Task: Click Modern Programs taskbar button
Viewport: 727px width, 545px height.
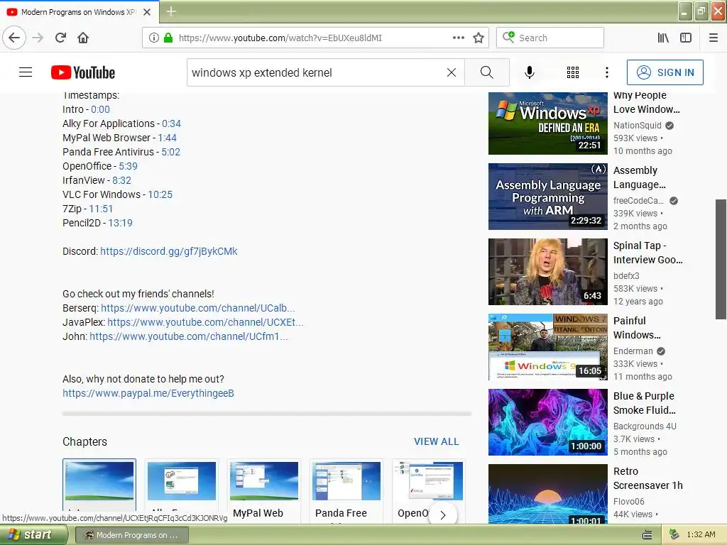Action: pos(131,535)
